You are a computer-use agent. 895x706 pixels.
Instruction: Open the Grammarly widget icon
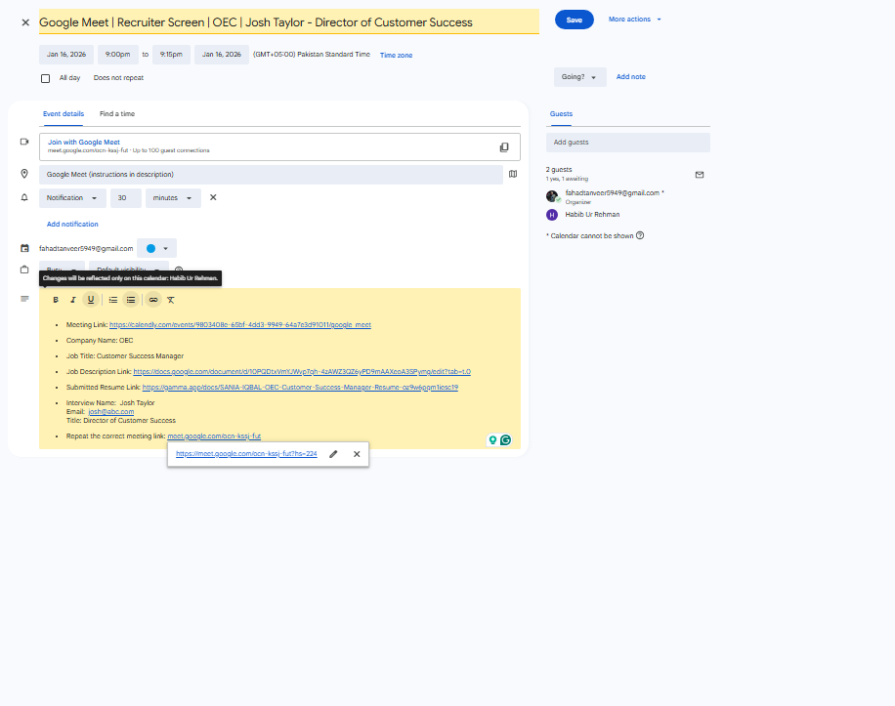[x=506, y=439]
